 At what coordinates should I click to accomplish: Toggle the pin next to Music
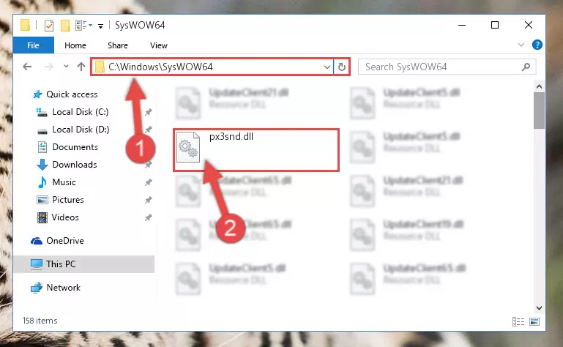point(149,182)
